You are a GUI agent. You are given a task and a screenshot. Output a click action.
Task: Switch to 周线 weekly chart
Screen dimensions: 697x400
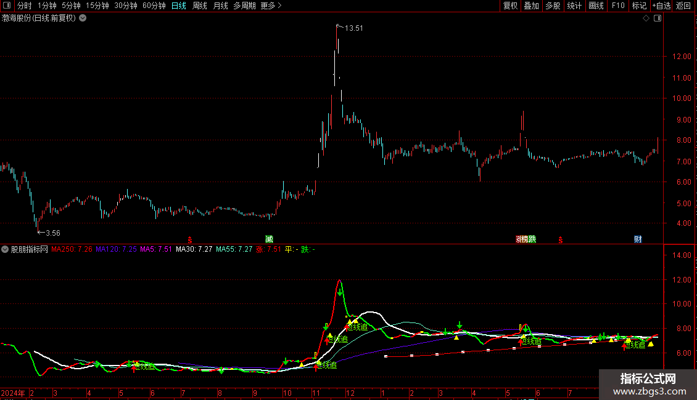click(200, 6)
